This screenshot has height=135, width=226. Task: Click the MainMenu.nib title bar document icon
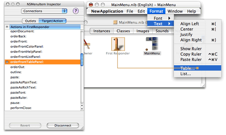click(x=115, y=22)
